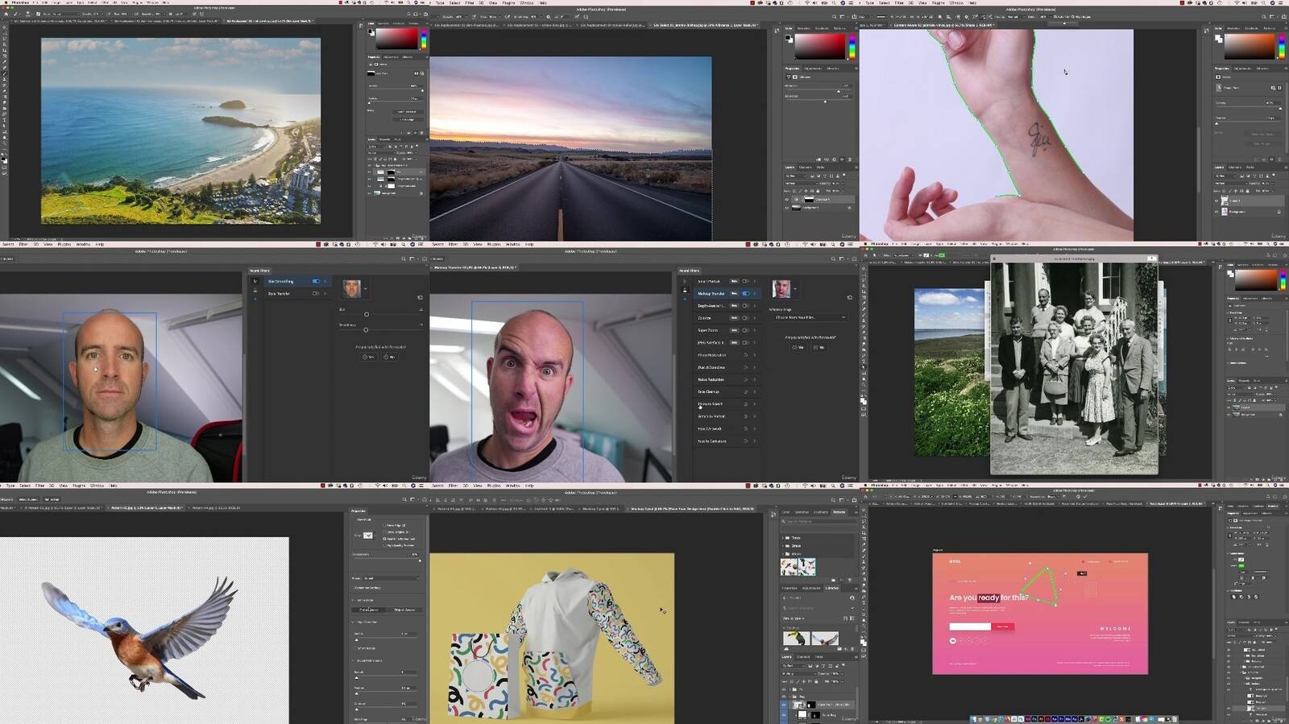Open face selector dropdown in Skin Smoothing panel
Screen dimensions: 1289x724
tap(366, 288)
